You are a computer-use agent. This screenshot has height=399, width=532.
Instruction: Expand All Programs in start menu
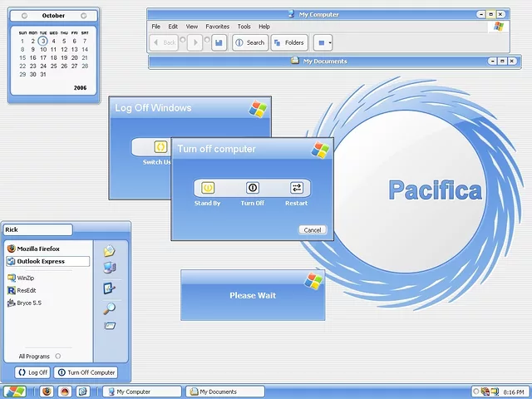pos(38,357)
